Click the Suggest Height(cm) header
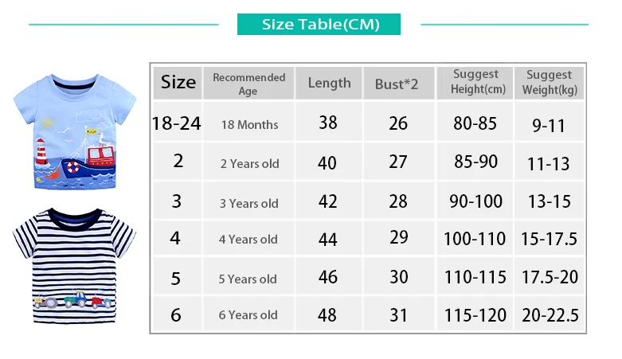This screenshot has height=359, width=622. [475, 83]
